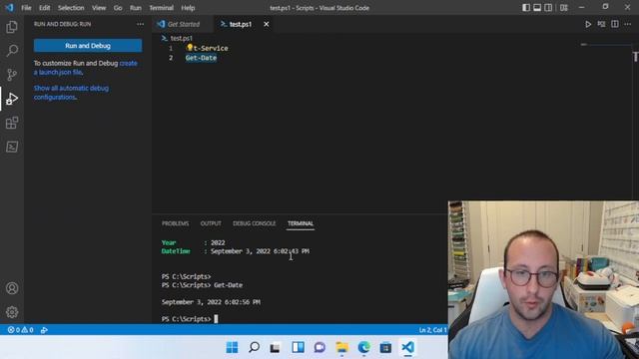
Task: Open the Edit menu
Action: (44, 8)
